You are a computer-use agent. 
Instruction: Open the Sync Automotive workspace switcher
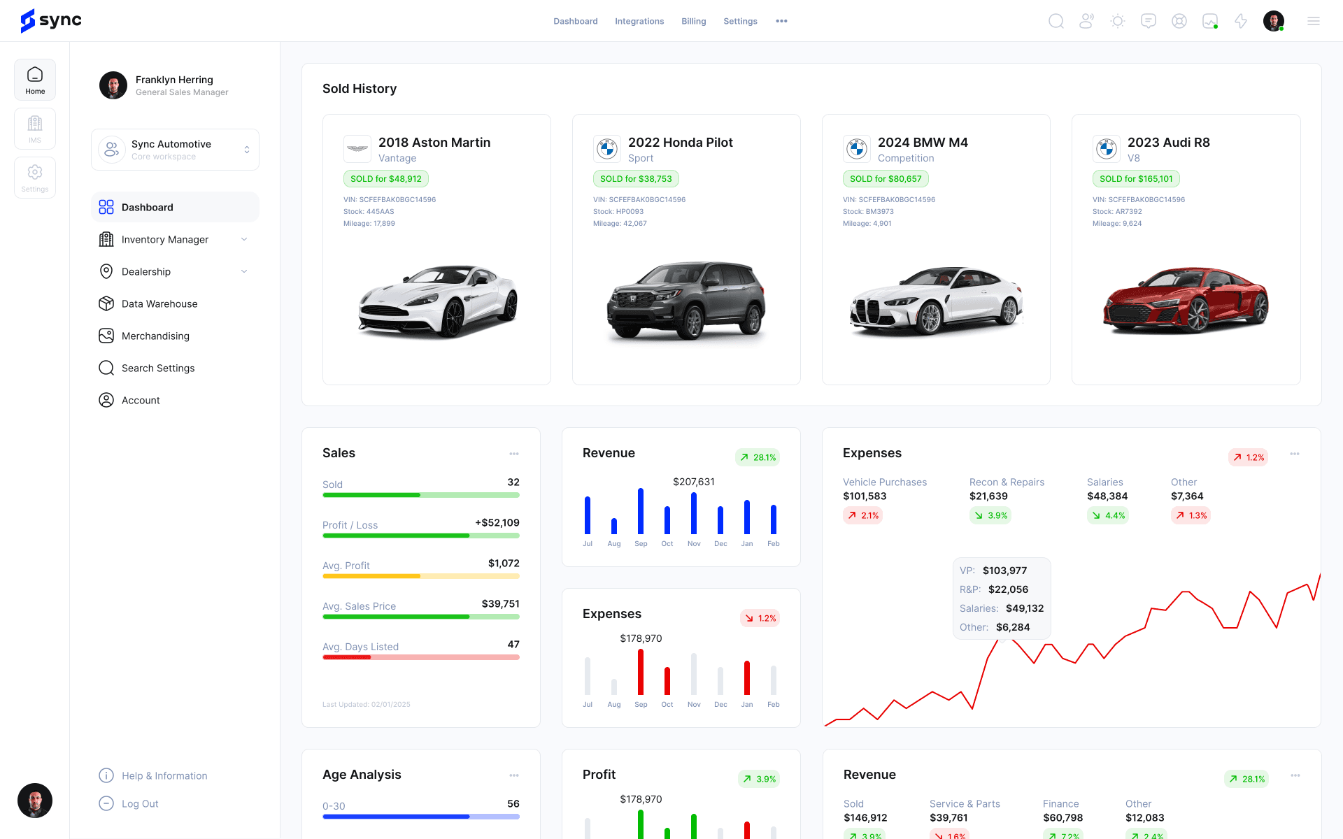pos(175,150)
